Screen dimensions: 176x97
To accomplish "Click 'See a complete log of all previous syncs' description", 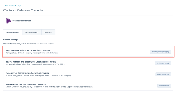I will click(35, 64).
